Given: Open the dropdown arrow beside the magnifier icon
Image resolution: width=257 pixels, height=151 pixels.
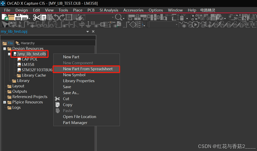Looking at the screenshot, I should tap(124, 18).
